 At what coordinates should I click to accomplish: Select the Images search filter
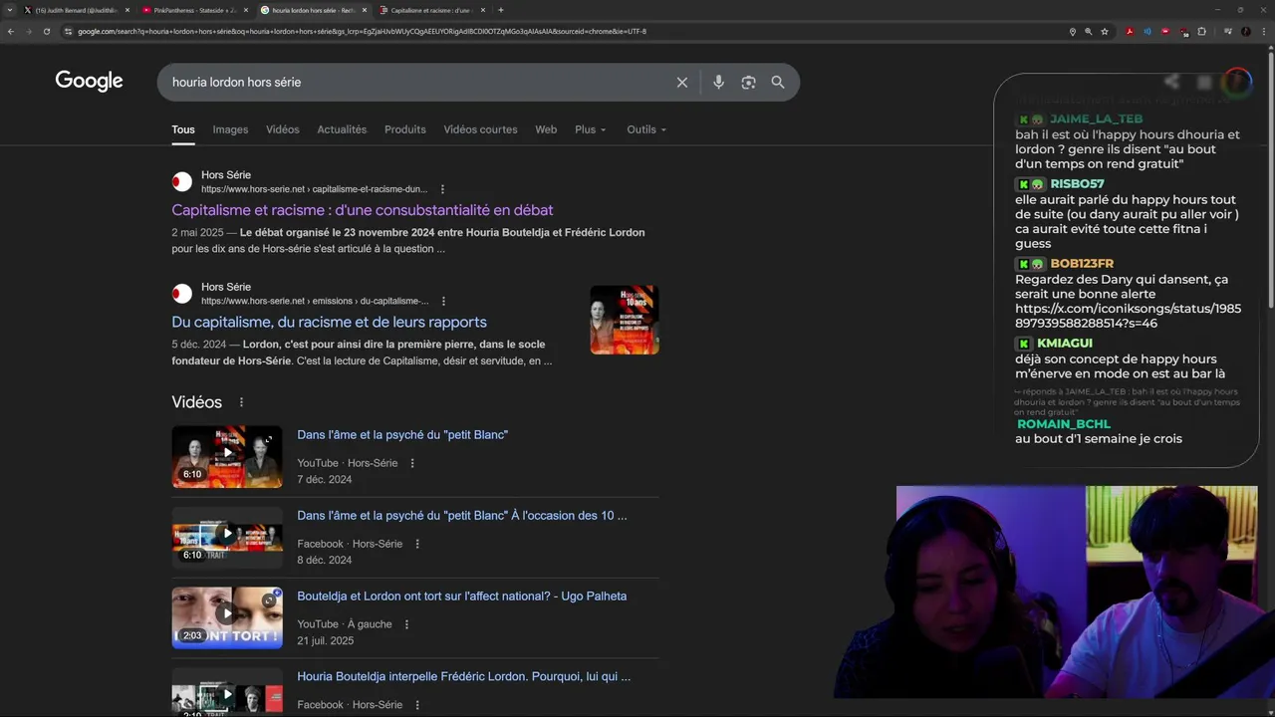[230, 129]
